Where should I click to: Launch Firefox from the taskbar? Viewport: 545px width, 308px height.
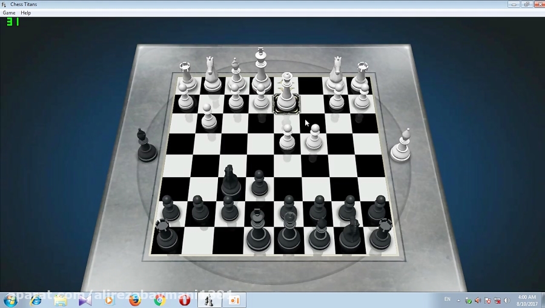point(135,300)
